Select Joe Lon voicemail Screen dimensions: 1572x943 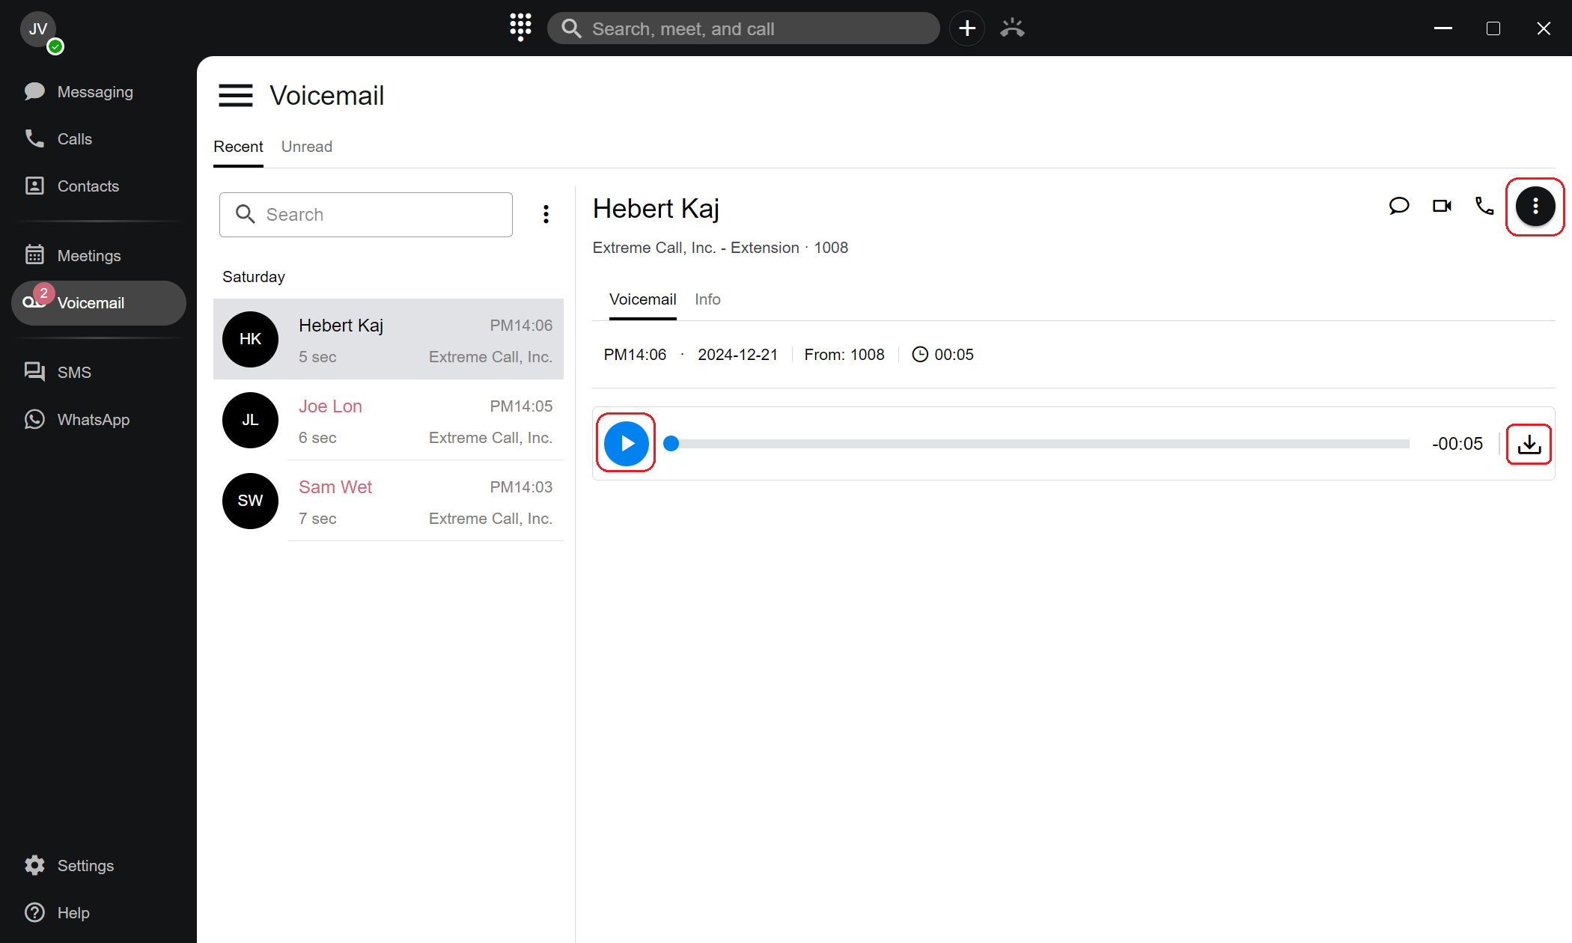click(x=389, y=421)
